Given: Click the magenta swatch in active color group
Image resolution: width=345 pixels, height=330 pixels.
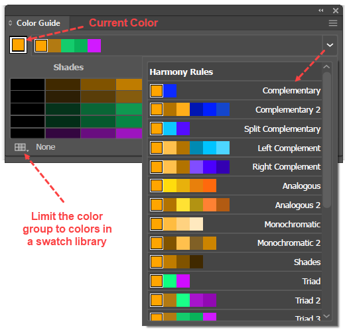Looking at the screenshot, I should [x=94, y=46].
